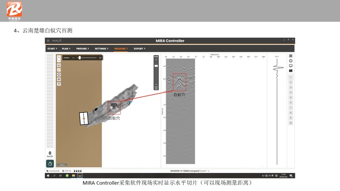Viewport: 340px width, 191px height.
Task: Select channel 5 button
Action: (x=291, y=97)
